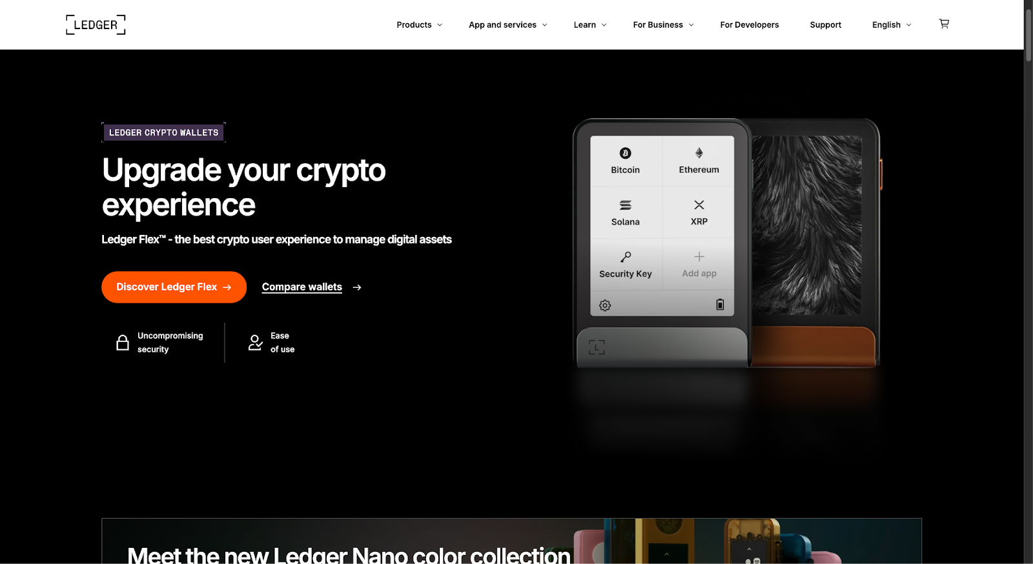
Task: Open the For Developers menu item
Action: [x=750, y=25]
